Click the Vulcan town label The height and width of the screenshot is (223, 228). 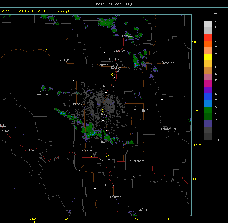143,210
